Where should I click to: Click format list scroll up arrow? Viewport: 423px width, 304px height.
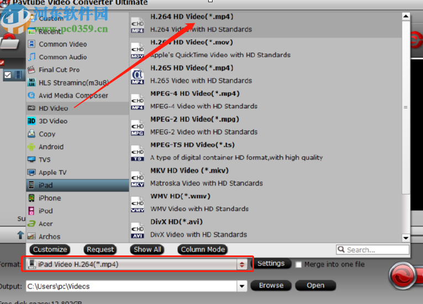coord(406,17)
